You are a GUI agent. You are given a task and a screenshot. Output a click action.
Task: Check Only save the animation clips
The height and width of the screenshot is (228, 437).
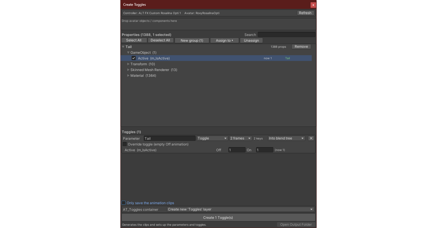click(x=124, y=203)
